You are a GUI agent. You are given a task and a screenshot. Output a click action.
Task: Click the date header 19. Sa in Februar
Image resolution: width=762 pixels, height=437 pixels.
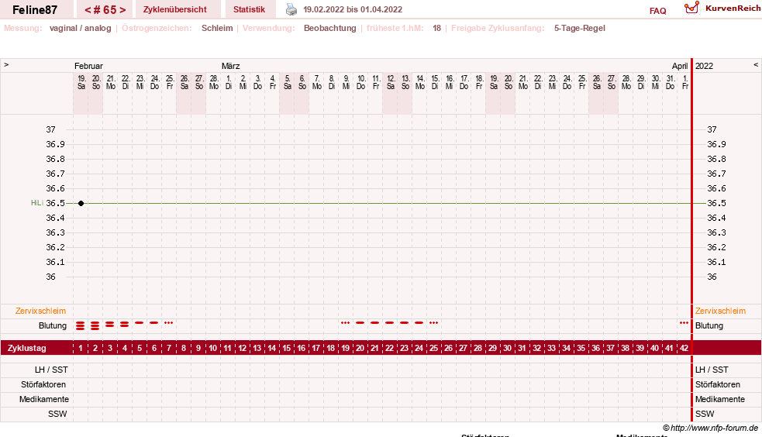(81, 82)
